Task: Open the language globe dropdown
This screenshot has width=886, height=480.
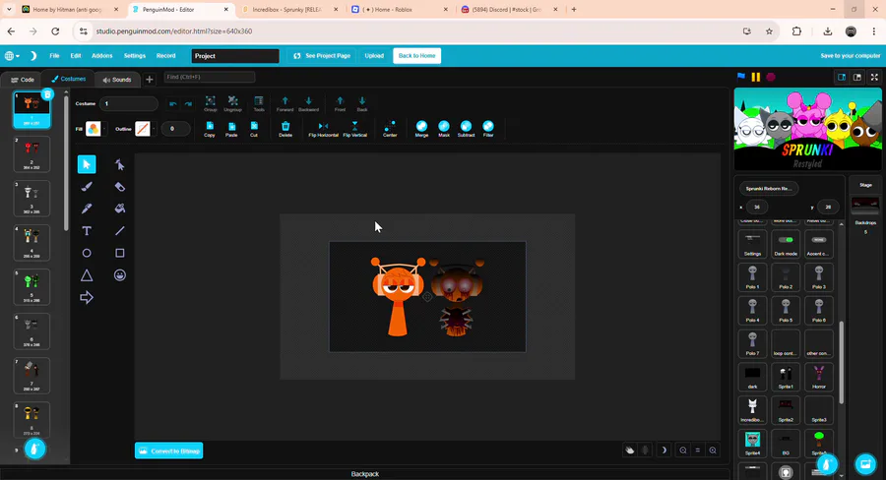Action: point(12,56)
